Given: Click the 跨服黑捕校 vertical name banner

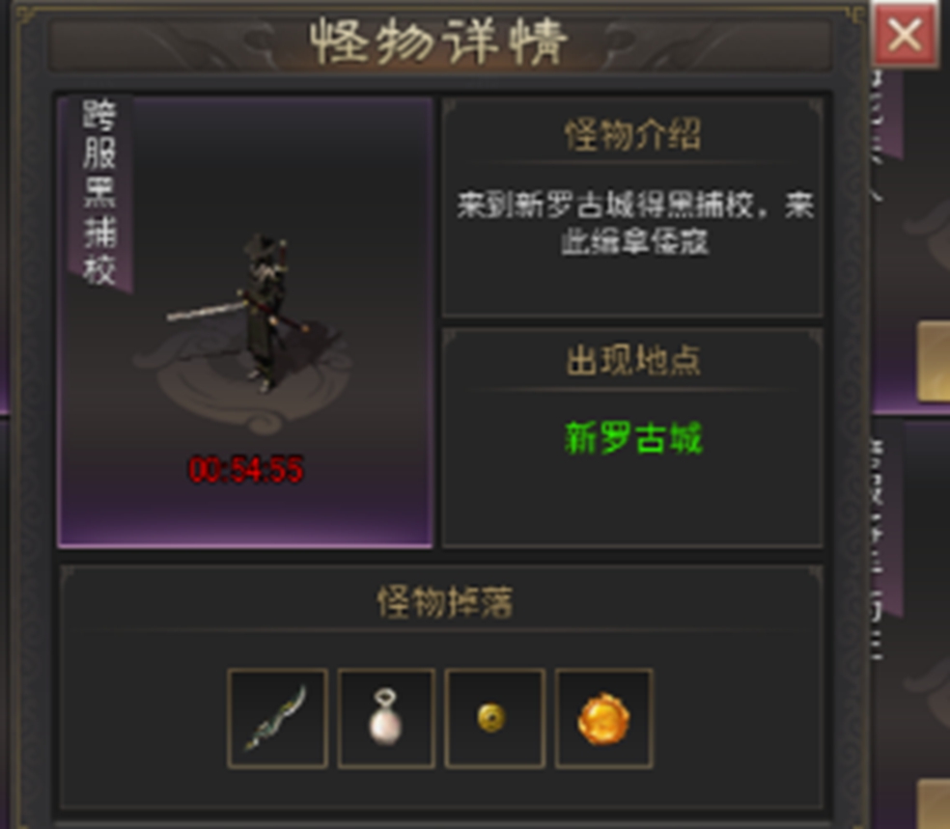Looking at the screenshot, I should pos(100,192).
